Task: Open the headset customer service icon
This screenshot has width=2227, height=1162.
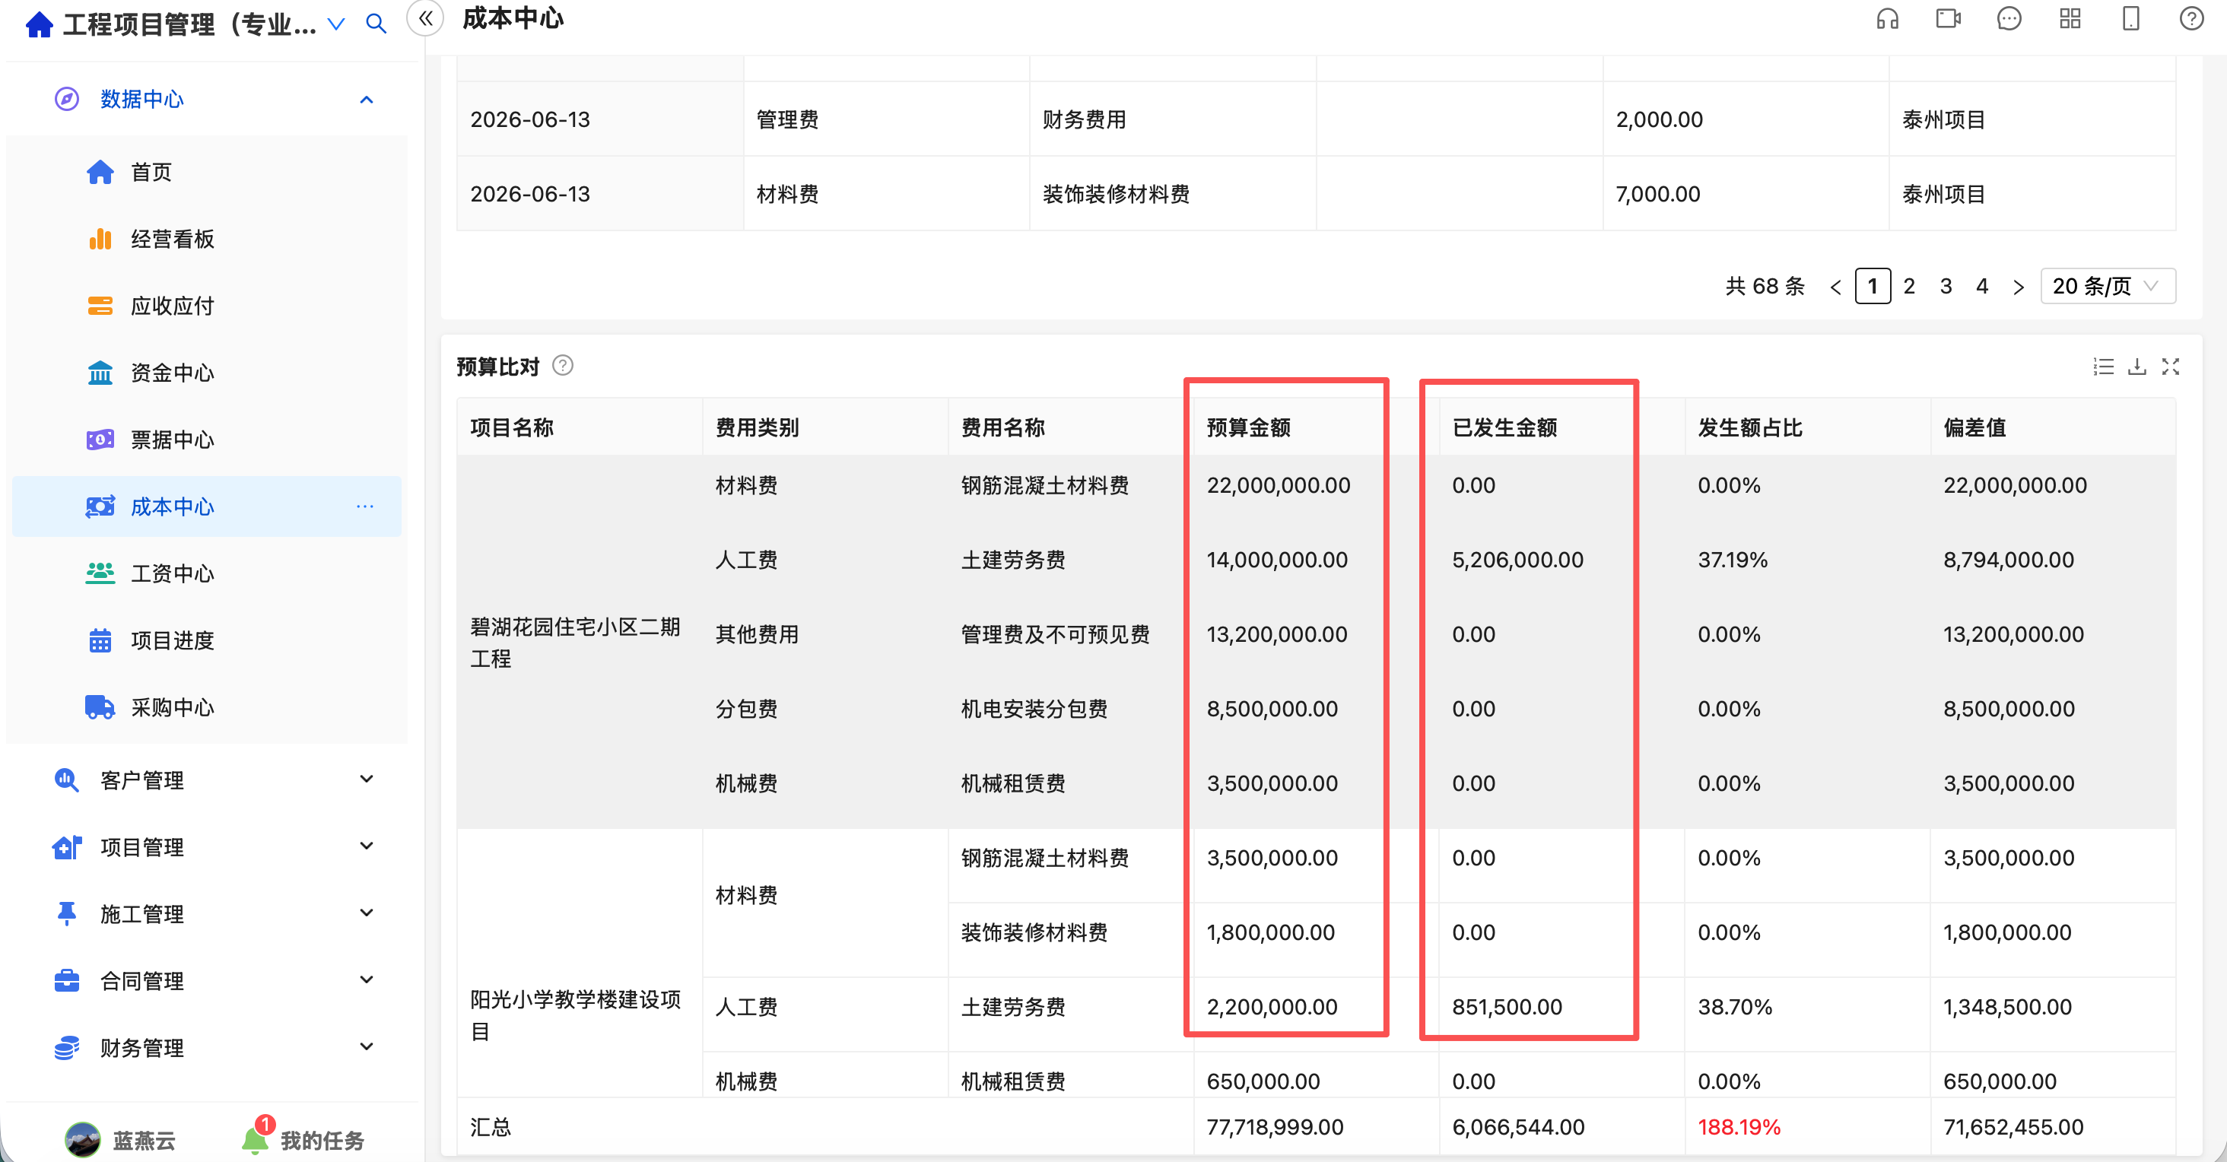Action: (1887, 18)
